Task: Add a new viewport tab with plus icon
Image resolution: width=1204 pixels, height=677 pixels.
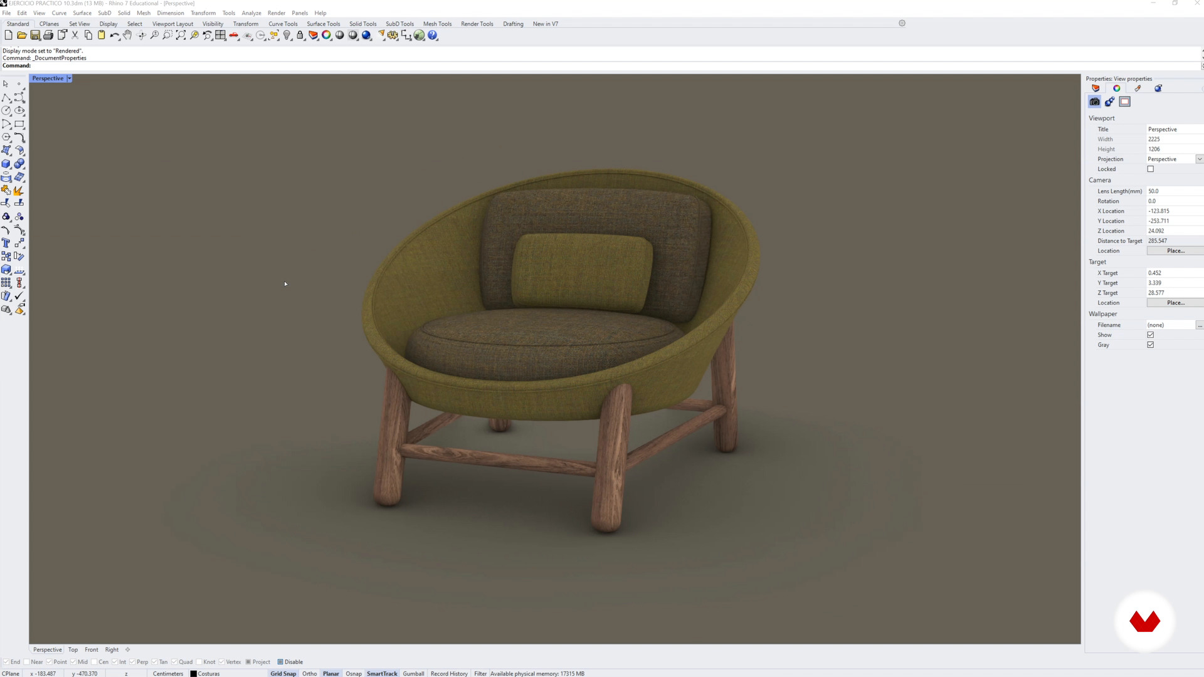Action: 127,650
